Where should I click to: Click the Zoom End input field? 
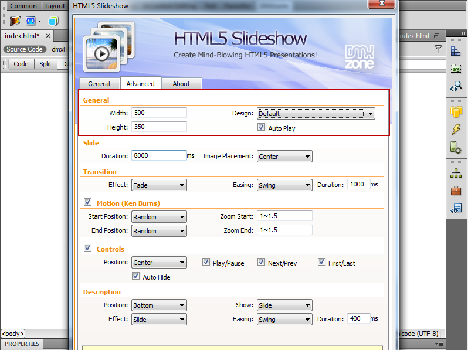click(284, 230)
